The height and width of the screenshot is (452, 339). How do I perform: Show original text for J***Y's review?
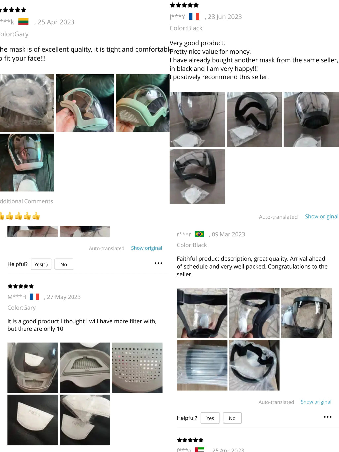(321, 216)
